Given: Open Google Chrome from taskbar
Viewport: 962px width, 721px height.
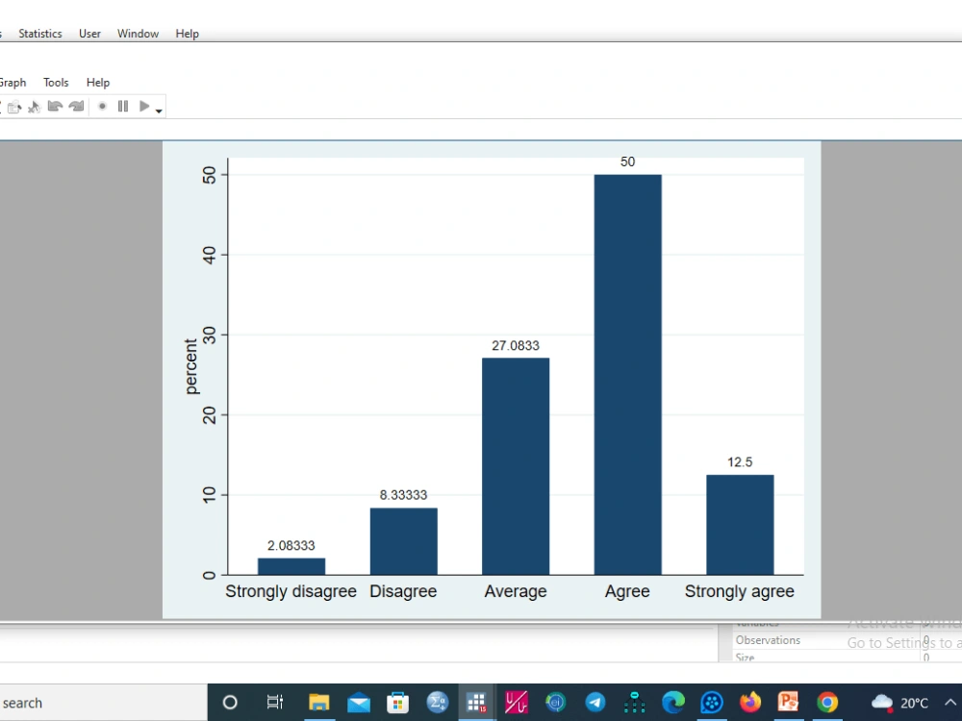Looking at the screenshot, I should (827, 703).
